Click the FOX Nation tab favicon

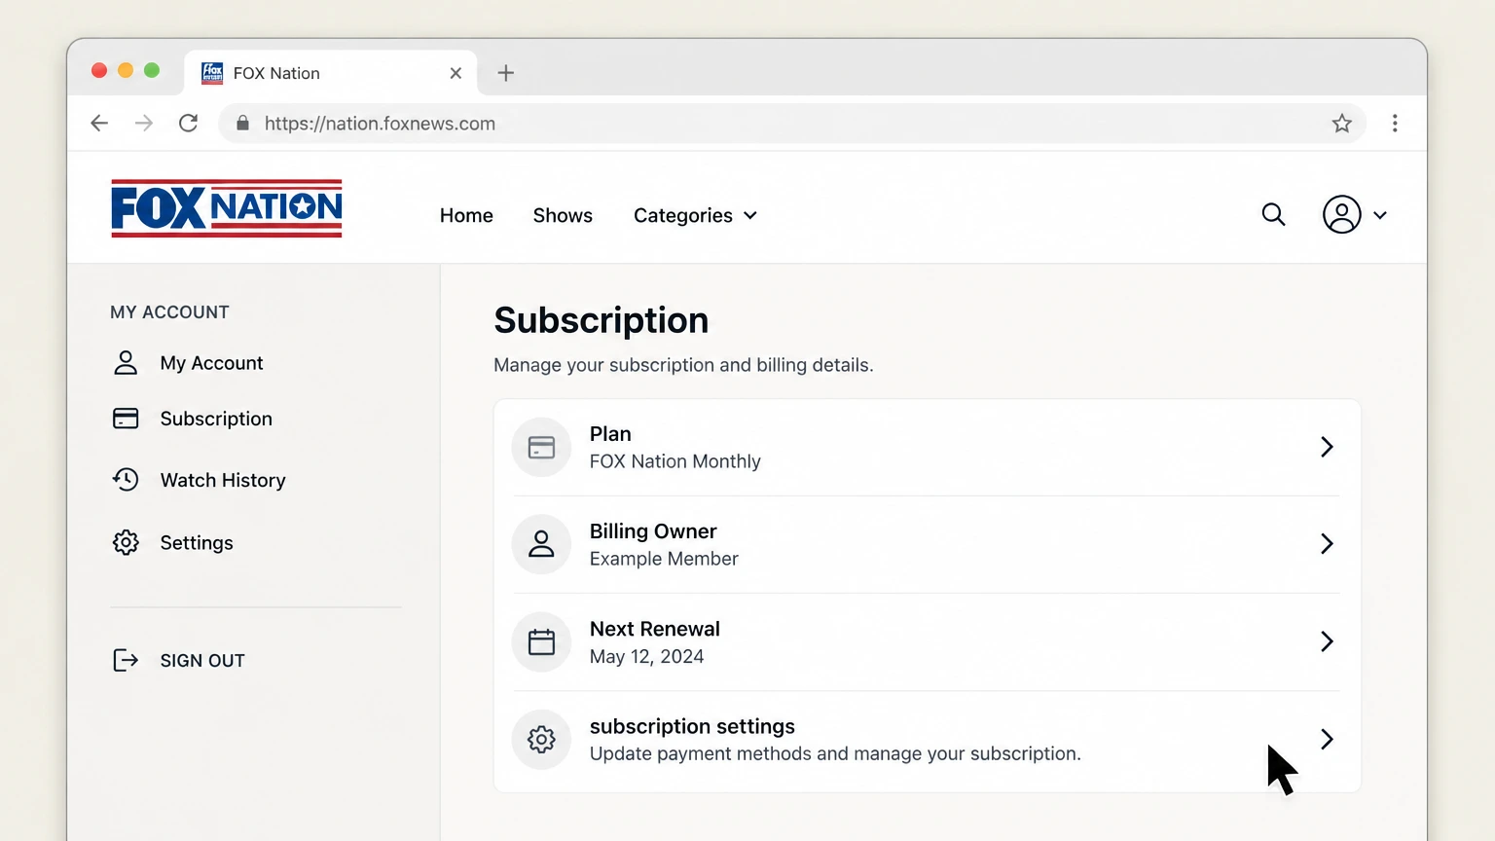pos(212,73)
